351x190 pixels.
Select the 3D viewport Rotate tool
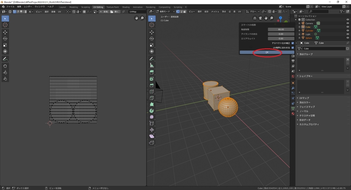pos(152,39)
